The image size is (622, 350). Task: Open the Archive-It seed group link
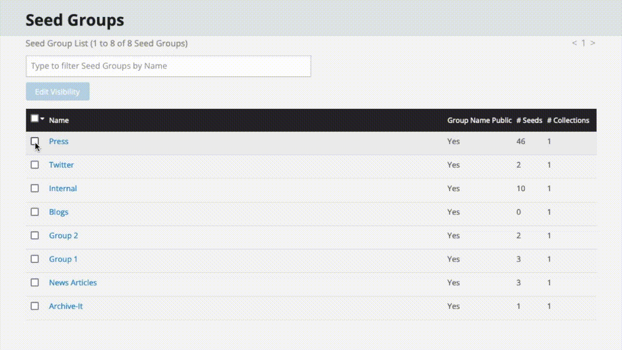click(x=66, y=306)
